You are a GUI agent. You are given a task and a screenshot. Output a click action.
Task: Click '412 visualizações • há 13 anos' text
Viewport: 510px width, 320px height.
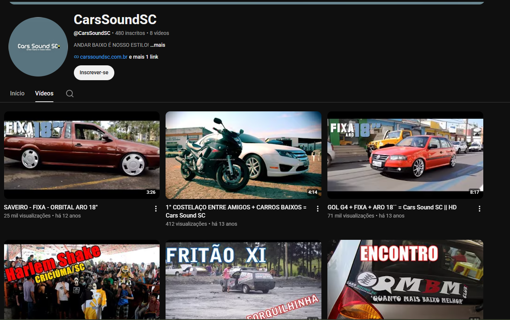pyautogui.click(x=201, y=224)
